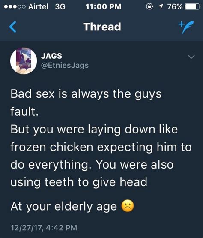Viewport: 203px width, 238px height.
Task: Tap the signal strength dots
Action: point(15,7)
